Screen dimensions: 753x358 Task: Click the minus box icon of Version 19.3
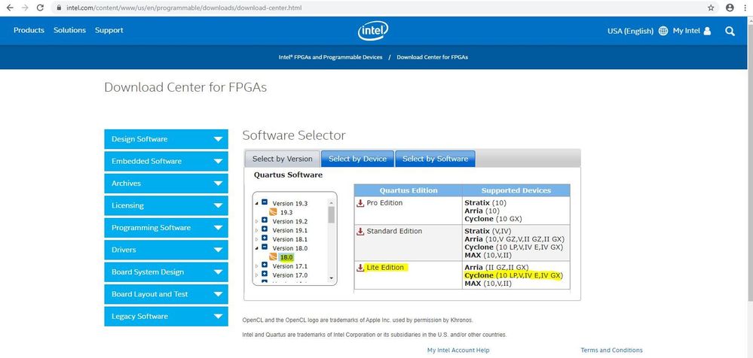click(264, 203)
